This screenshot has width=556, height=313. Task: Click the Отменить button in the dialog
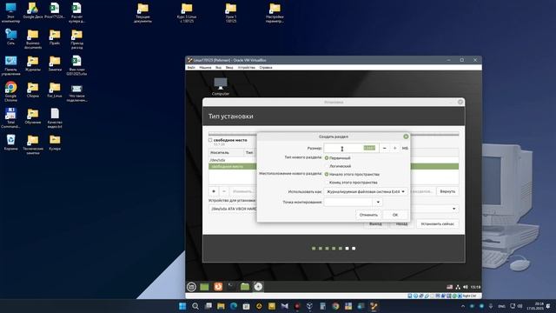368,215
